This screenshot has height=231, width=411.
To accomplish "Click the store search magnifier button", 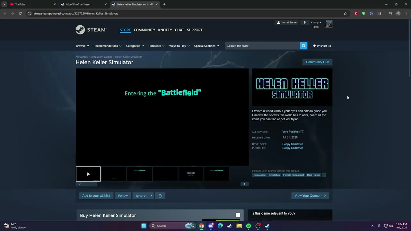I will coord(303,46).
